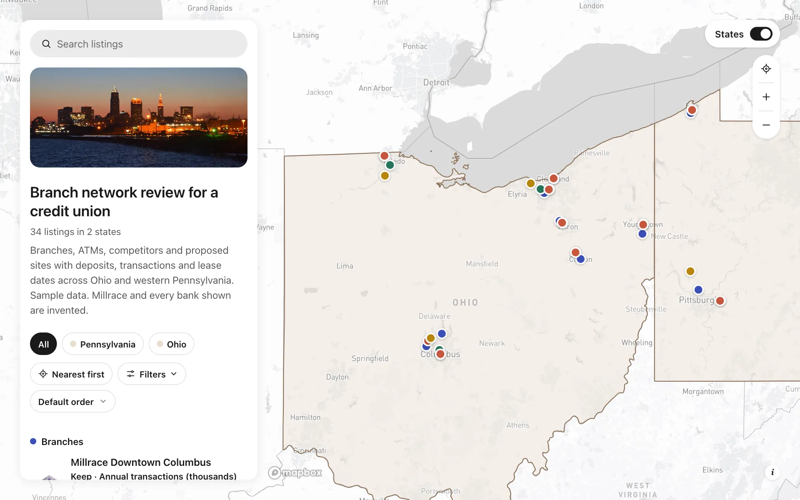800x500 pixels.
Task: Click the red marker at Akron
Action: (x=562, y=223)
